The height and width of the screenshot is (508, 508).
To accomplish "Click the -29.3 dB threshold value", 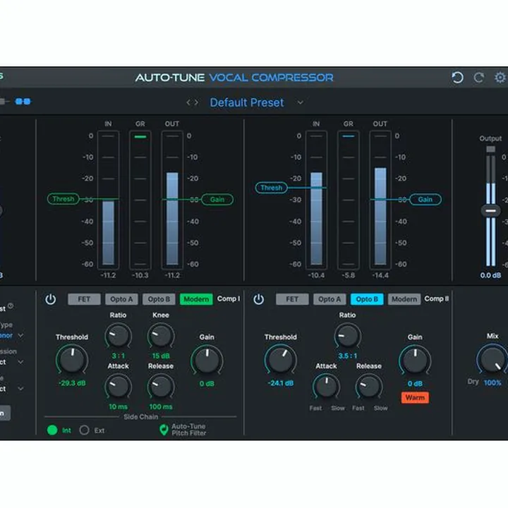I will pos(72,383).
